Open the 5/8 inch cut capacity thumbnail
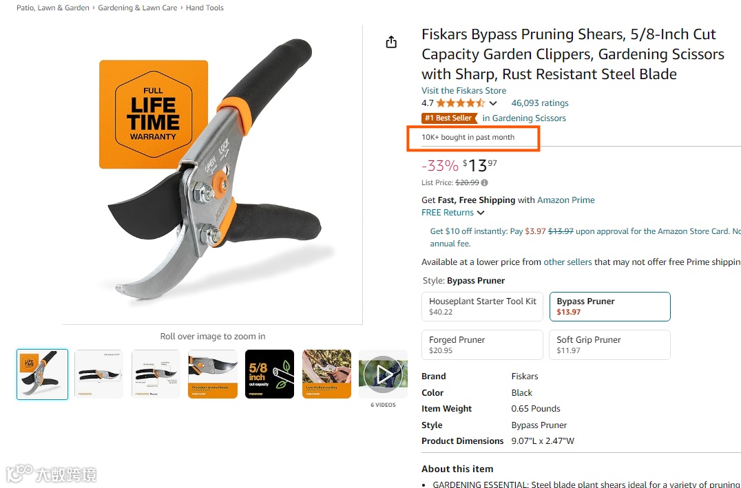741x488 pixels. (x=269, y=374)
